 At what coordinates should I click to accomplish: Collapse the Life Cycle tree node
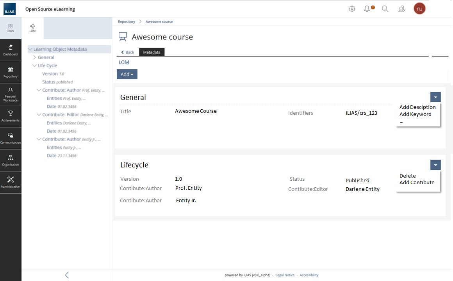tap(34, 66)
